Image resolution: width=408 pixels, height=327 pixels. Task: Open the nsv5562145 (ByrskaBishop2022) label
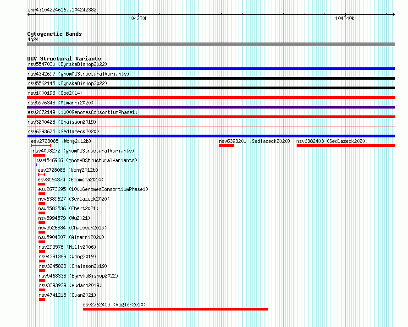(x=67, y=83)
